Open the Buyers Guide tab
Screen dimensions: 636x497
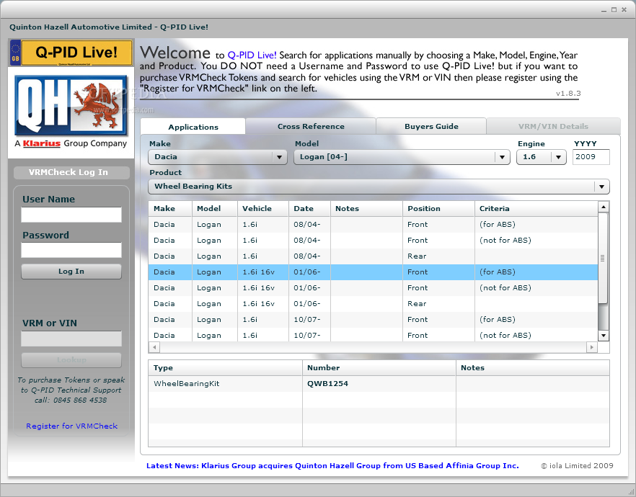pos(431,126)
